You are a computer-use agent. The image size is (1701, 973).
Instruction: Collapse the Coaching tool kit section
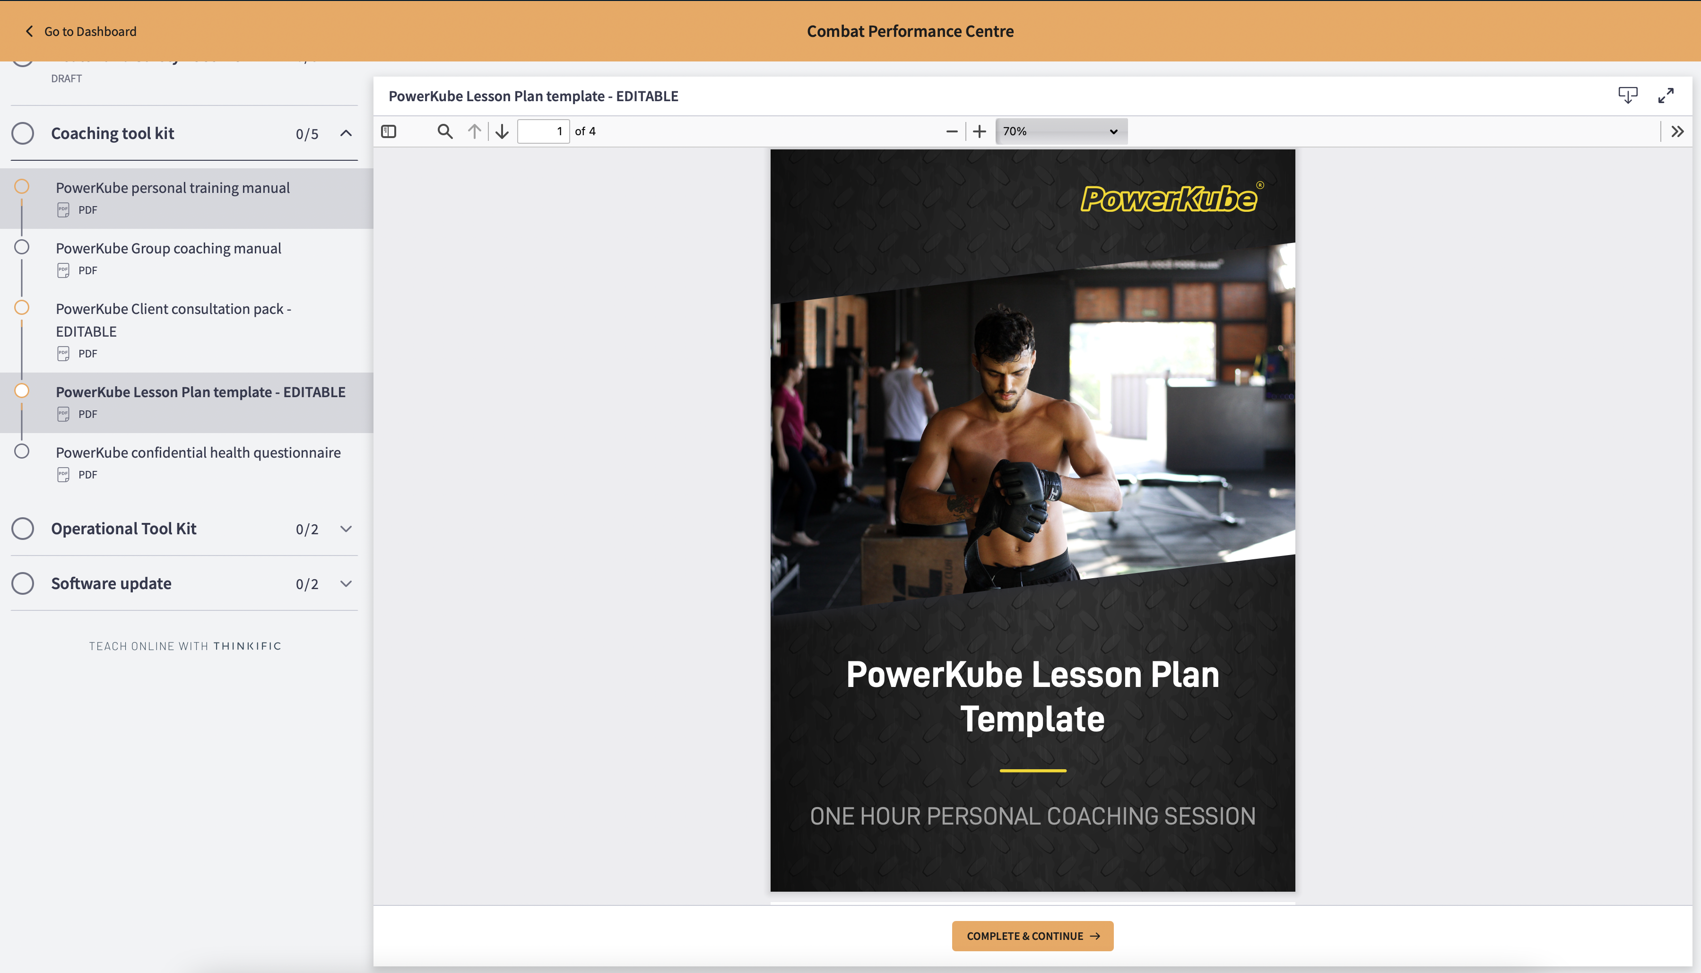[346, 133]
